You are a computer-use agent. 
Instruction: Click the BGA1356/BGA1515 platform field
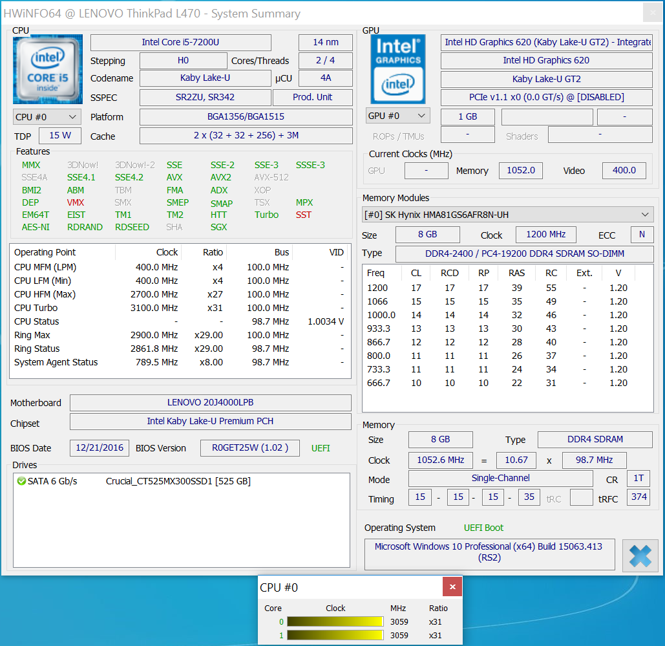point(246,117)
